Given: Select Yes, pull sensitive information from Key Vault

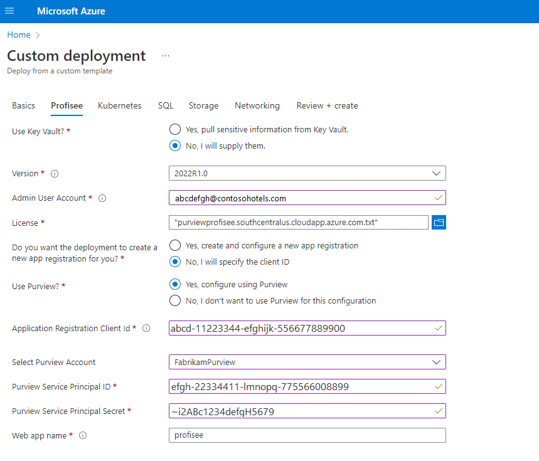Looking at the screenshot, I should [x=175, y=129].
